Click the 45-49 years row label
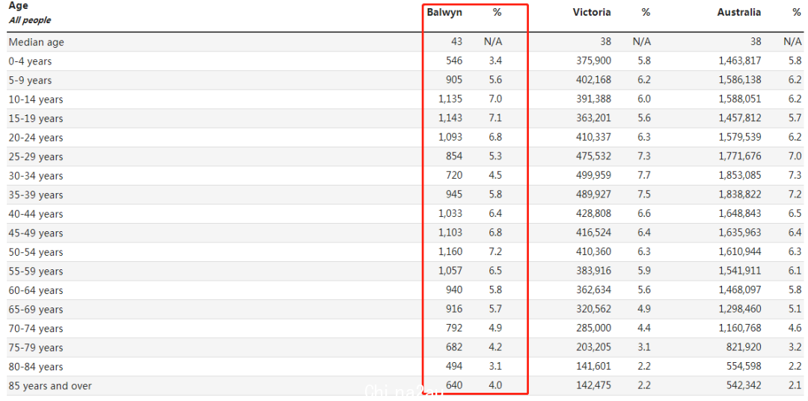Viewport: 808px width, 401px height. tap(36, 233)
